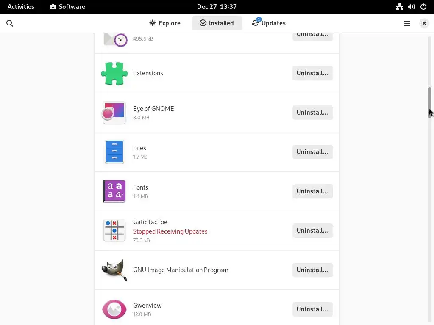Open the system volume indicator
This screenshot has width=434, height=325.
click(x=412, y=7)
